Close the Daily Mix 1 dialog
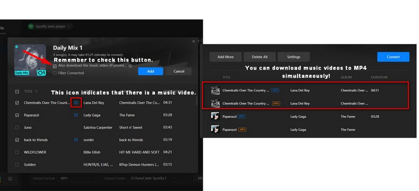Screen dimensions: 419x191 pos(194,41)
